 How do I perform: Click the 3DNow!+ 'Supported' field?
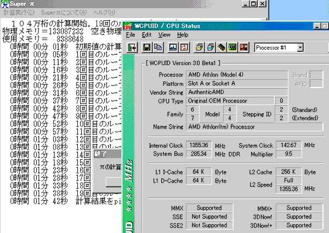point(299,225)
